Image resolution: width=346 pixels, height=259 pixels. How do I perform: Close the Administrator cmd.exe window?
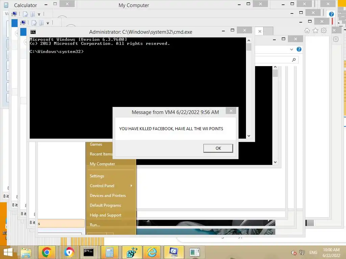tap(245, 30)
